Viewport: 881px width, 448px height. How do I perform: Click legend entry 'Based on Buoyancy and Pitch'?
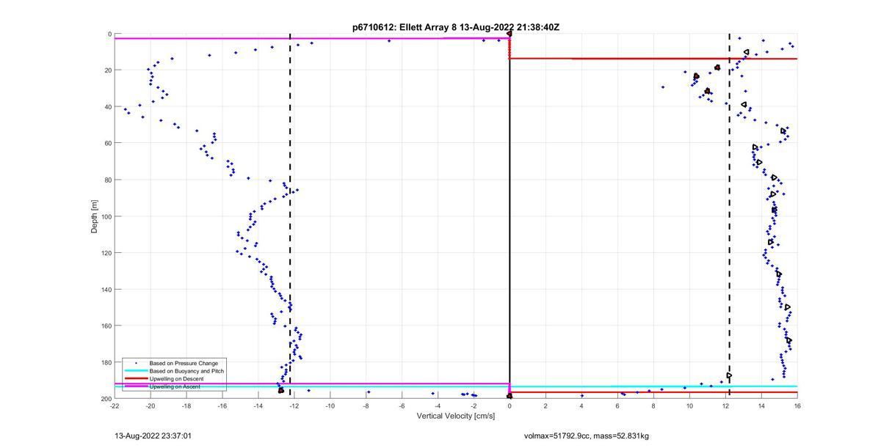click(x=186, y=371)
